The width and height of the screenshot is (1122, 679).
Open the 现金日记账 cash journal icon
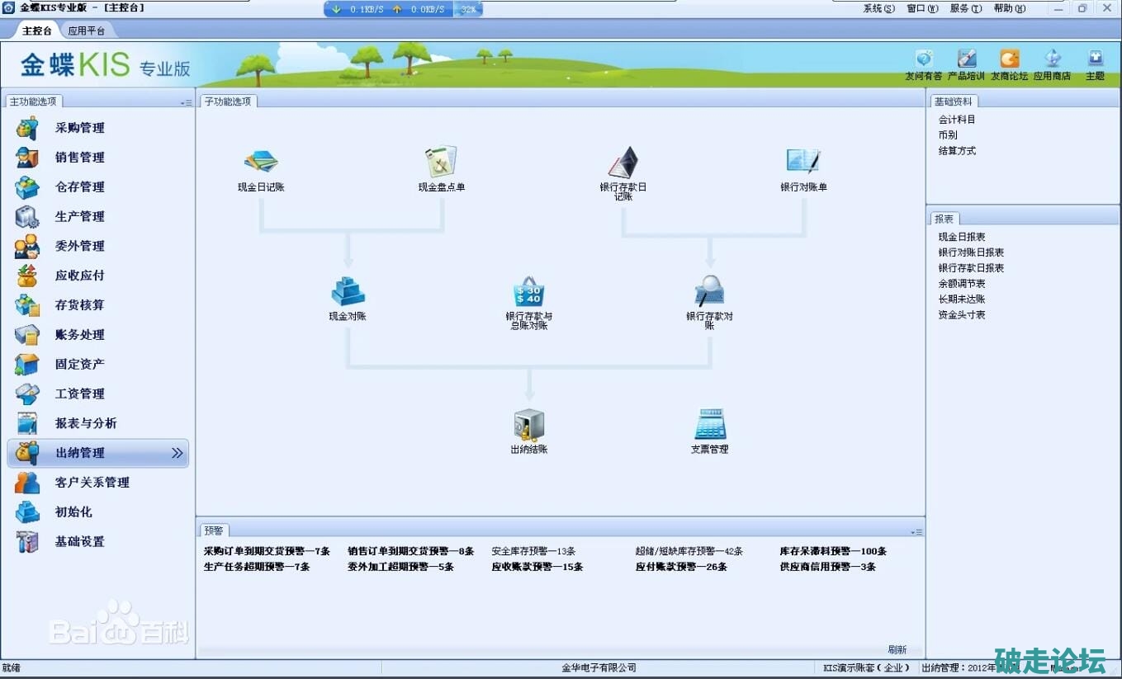tap(261, 162)
